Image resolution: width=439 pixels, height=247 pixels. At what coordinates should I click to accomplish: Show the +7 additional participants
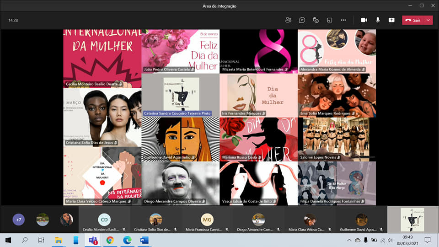pyautogui.click(x=19, y=220)
